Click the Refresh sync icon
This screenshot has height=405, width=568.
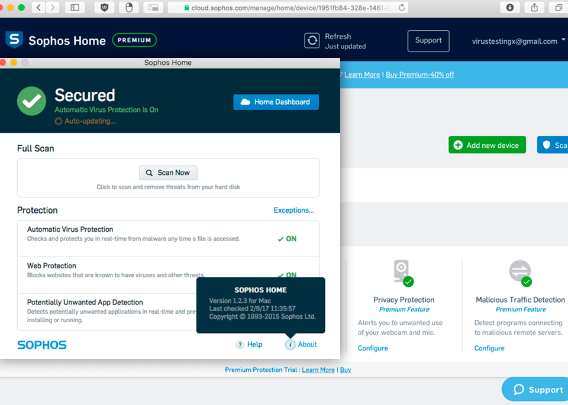(312, 41)
